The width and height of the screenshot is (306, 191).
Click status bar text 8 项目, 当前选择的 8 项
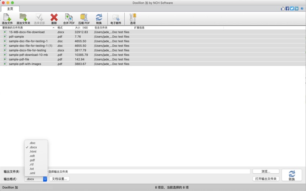click(172, 188)
